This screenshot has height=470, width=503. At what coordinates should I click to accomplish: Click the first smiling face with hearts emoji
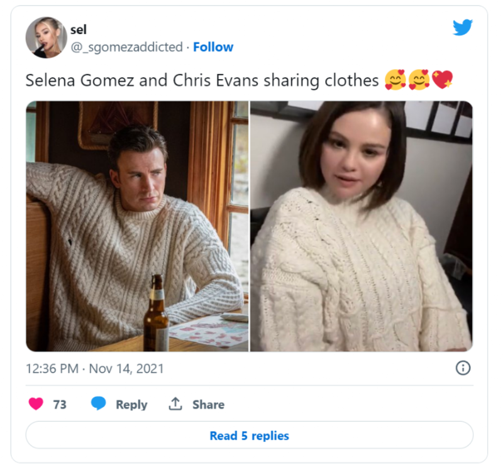(x=395, y=81)
